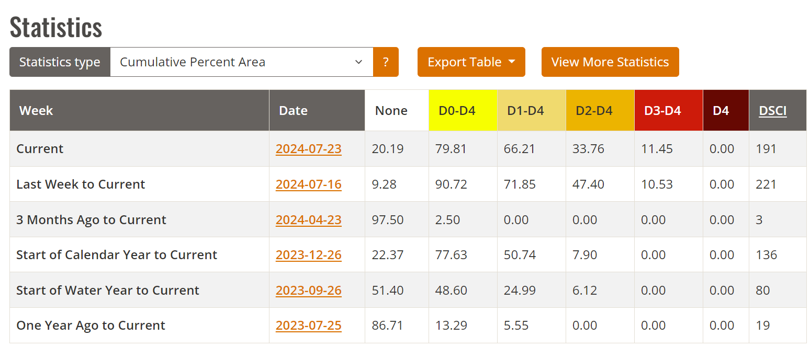This screenshot has height=348, width=810.
Task: Follow the 2024-07-16 date link
Action: pos(309,184)
